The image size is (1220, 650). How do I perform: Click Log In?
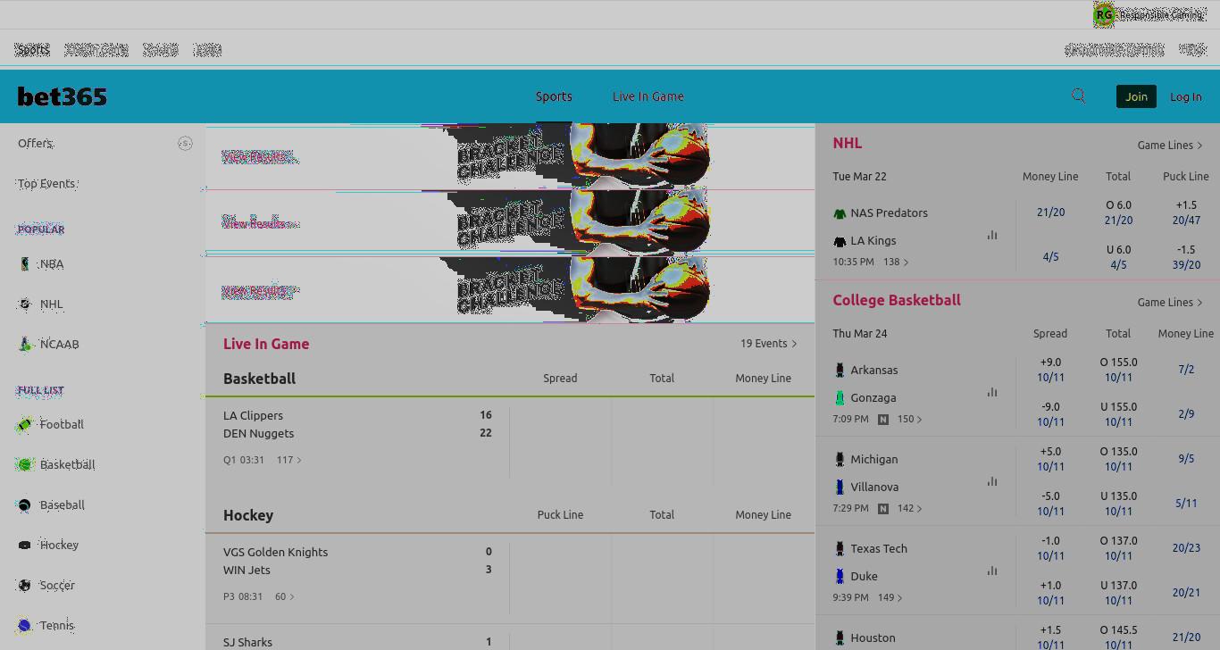point(1186,96)
